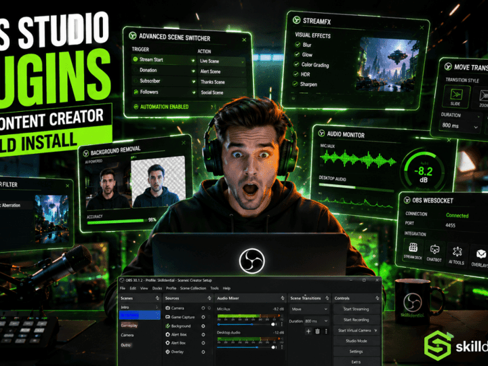
Task: Open Move Transition duration 800 ms dropdown
Action: click(460, 126)
